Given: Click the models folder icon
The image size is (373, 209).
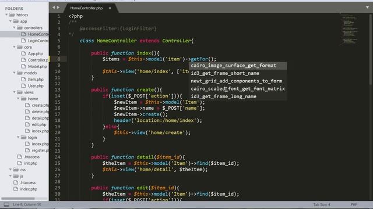Looking at the screenshot, I should (x=20, y=73).
